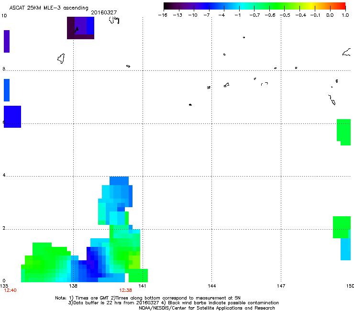Click the latitude label "4" on left axis
Image resolution: width=354 pixels, height=311 pixels.
(4, 175)
